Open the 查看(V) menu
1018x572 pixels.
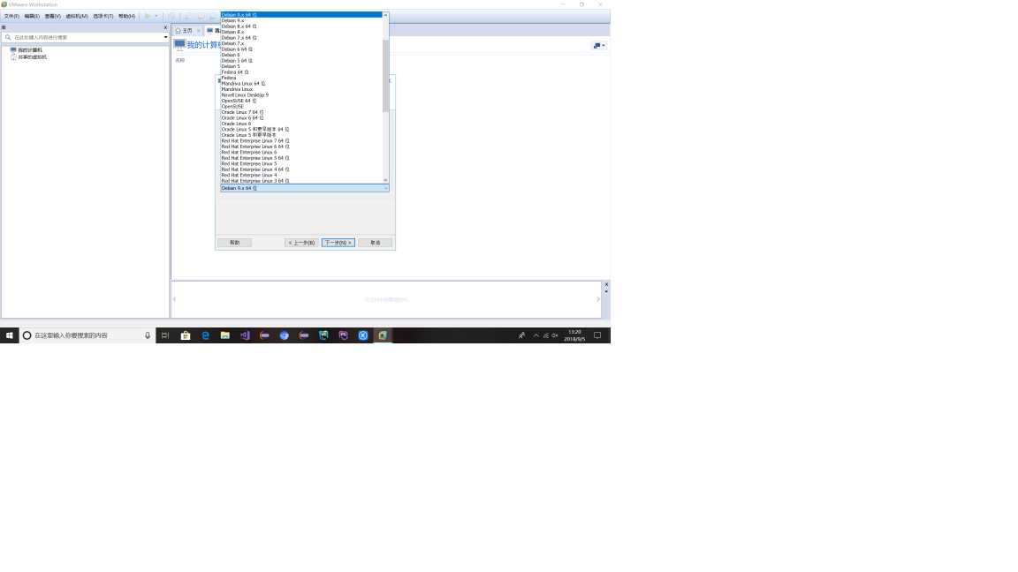(x=53, y=16)
